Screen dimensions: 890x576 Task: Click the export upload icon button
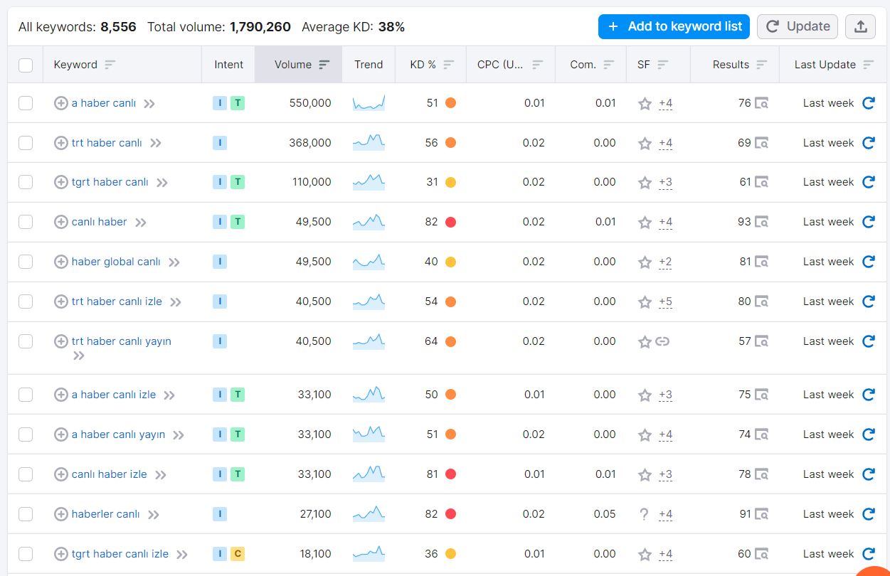tap(860, 27)
